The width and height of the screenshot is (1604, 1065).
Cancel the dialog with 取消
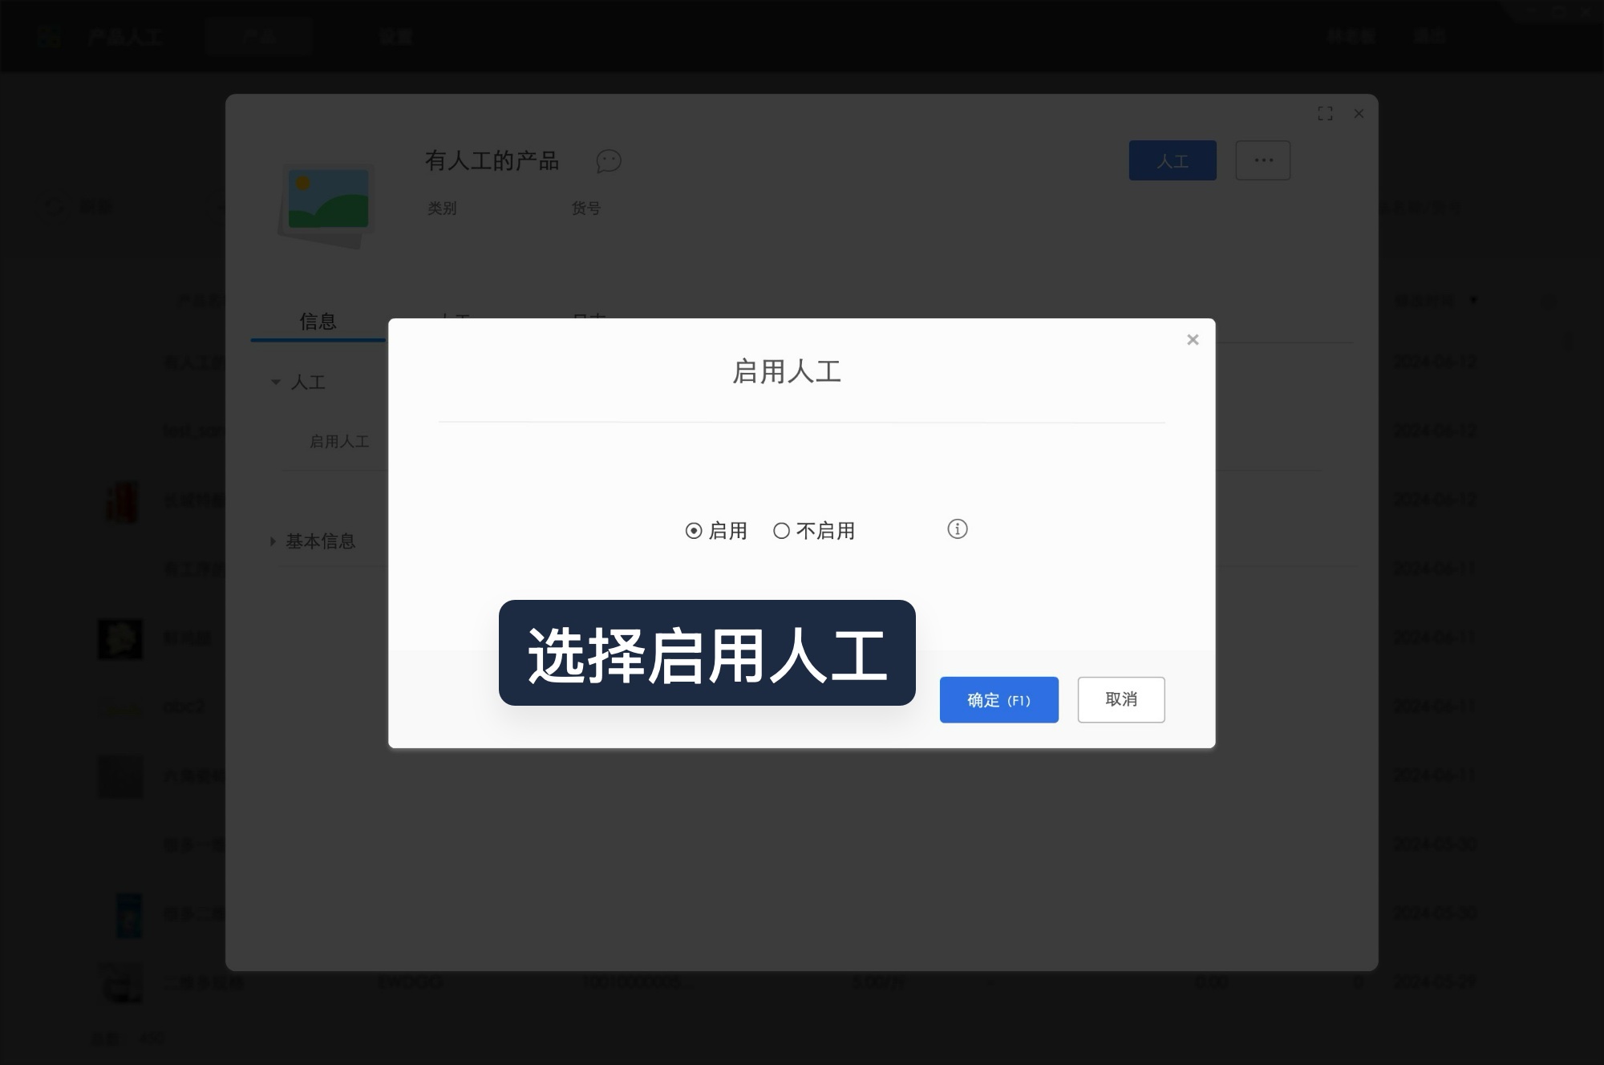tap(1120, 699)
